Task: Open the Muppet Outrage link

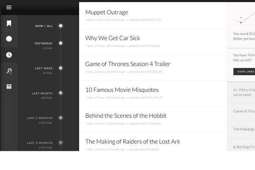Action: tap(107, 12)
